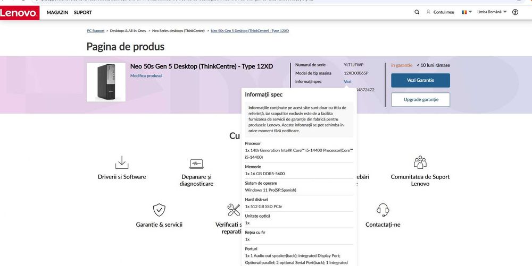This screenshot has height=266, width=532.
Task: Select machine type 12XD0006SP text
Action: (x=356, y=73)
